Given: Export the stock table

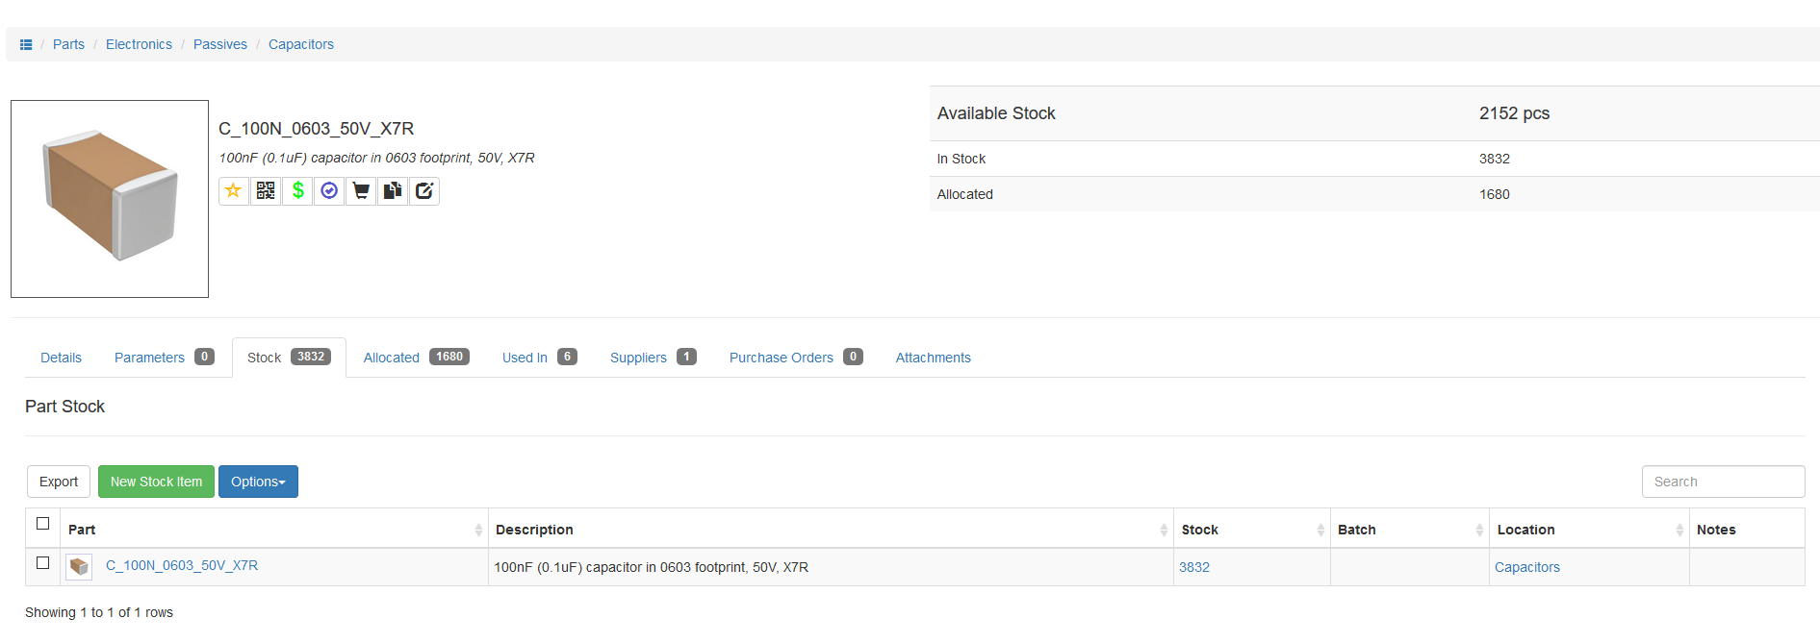Looking at the screenshot, I should [59, 482].
